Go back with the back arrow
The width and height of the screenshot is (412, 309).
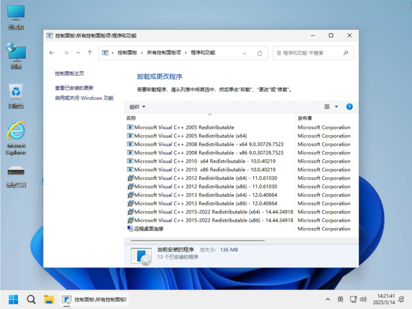[x=52, y=53]
